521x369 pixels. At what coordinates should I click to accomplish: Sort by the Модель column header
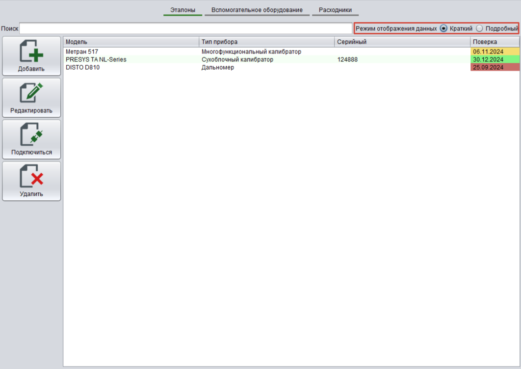pos(131,42)
